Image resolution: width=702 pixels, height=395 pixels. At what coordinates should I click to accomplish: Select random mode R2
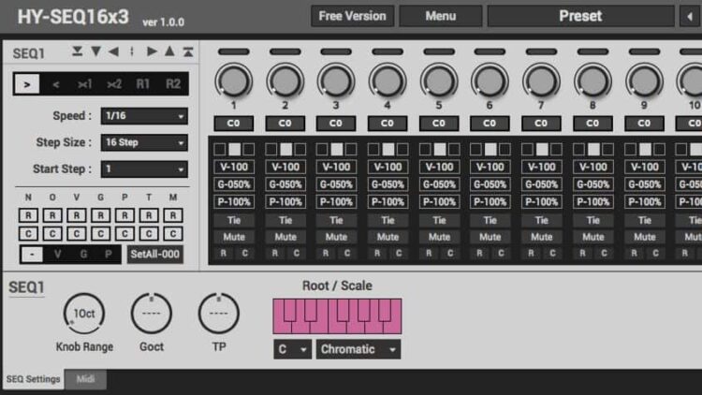coord(173,83)
